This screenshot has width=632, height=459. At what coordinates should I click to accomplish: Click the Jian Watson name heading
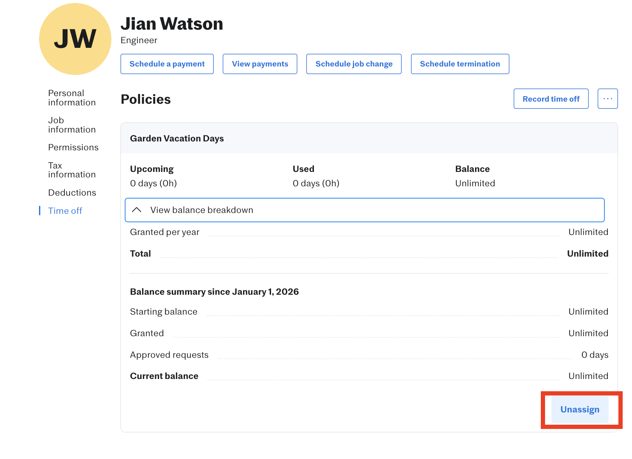pyautogui.click(x=172, y=24)
